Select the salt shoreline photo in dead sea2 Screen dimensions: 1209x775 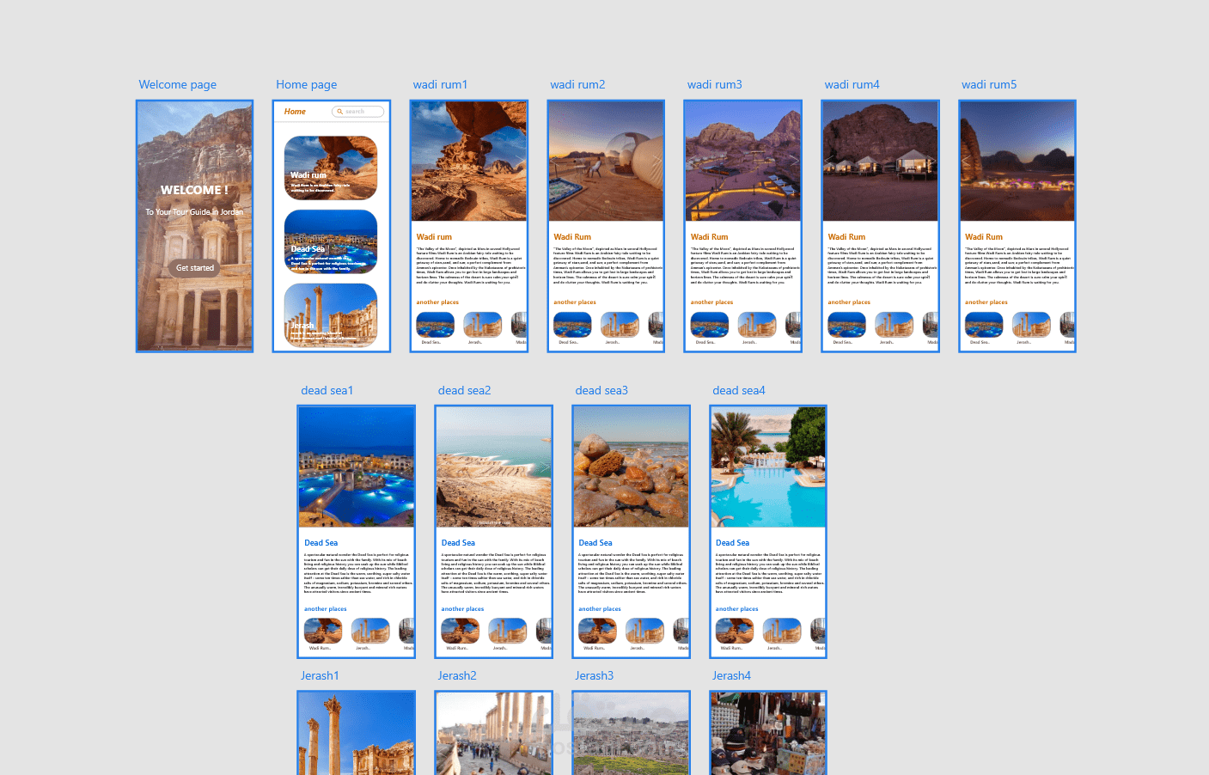click(x=493, y=467)
